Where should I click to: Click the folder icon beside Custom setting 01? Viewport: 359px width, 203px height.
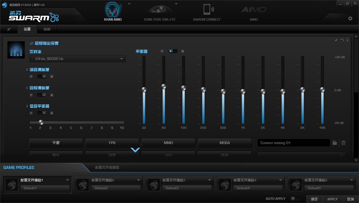click(335, 143)
